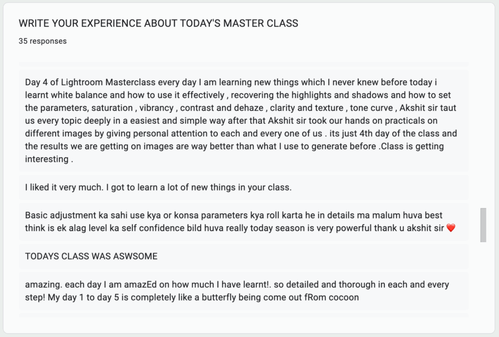The image size is (499, 337).
Task: Click the word 'interesting' ending the first response
Action: (47, 159)
